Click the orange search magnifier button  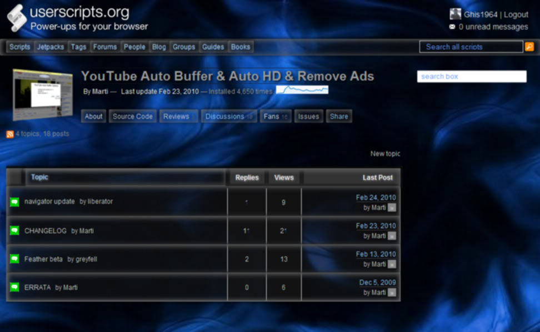(529, 47)
